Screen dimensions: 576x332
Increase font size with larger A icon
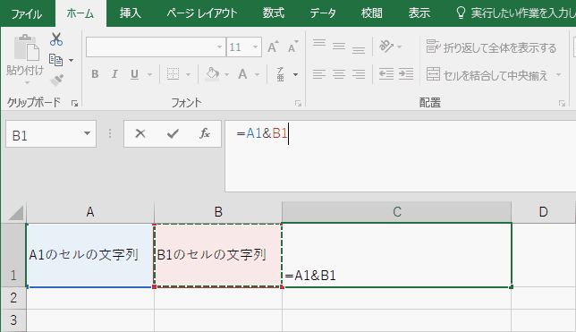coord(273,47)
